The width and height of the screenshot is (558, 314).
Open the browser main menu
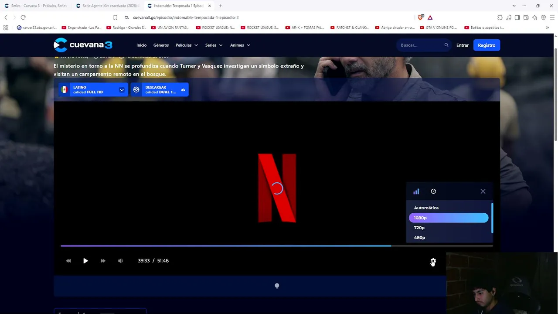click(x=552, y=17)
